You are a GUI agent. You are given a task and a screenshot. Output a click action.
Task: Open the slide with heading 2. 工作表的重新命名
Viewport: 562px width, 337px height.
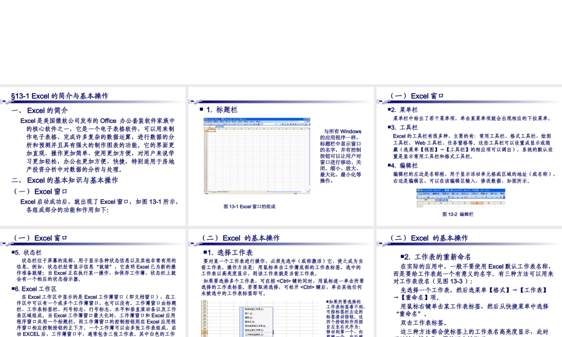tap(469, 283)
